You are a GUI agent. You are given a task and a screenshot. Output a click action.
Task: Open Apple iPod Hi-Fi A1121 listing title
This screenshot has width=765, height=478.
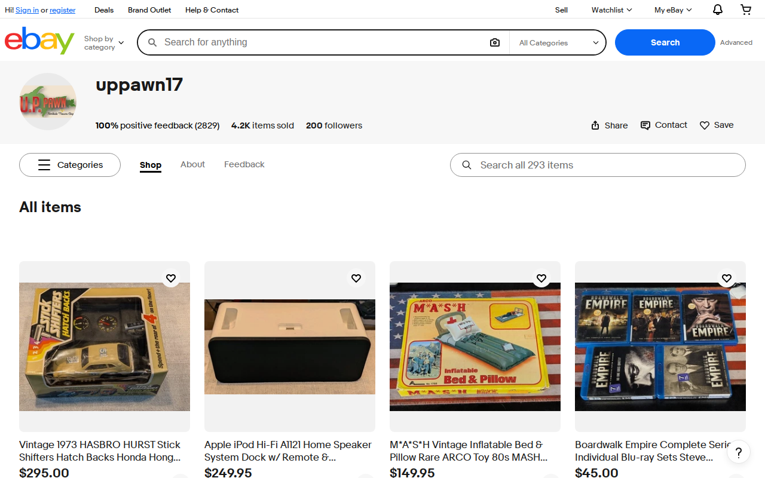click(x=288, y=451)
